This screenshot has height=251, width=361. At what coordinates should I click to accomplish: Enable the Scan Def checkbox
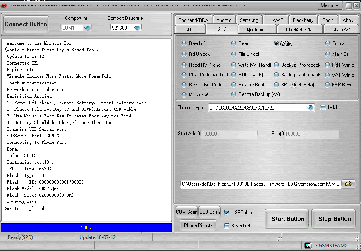point(226,226)
